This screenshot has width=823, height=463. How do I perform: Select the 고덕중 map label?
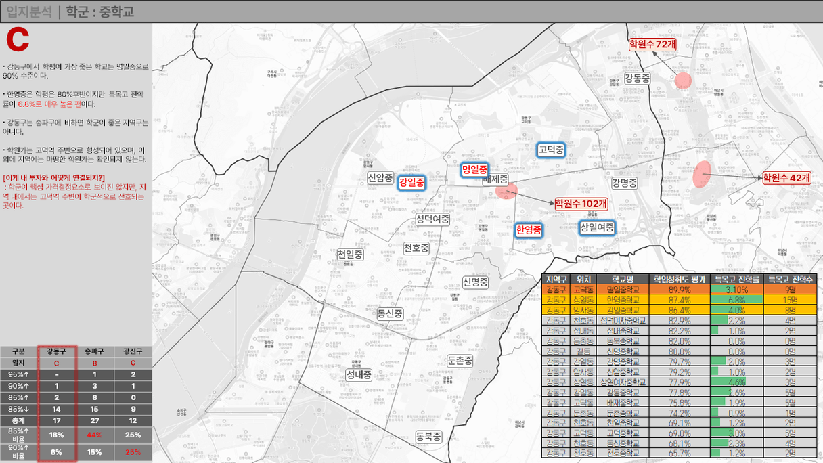coord(551,150)
